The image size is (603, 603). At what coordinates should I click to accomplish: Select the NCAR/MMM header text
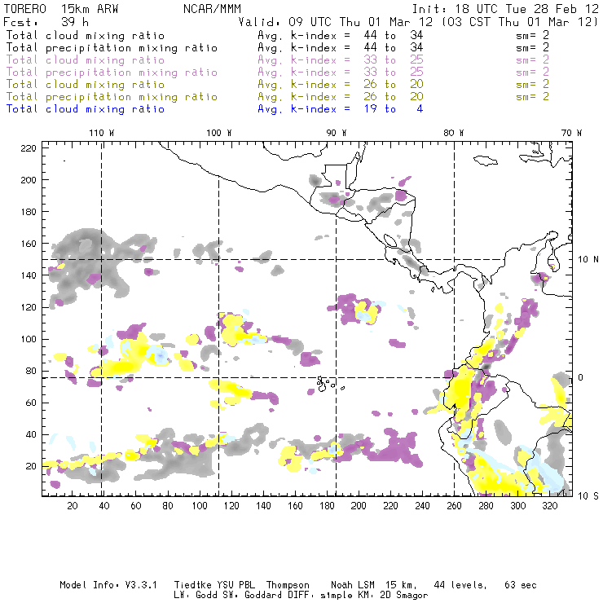[212, 9]
